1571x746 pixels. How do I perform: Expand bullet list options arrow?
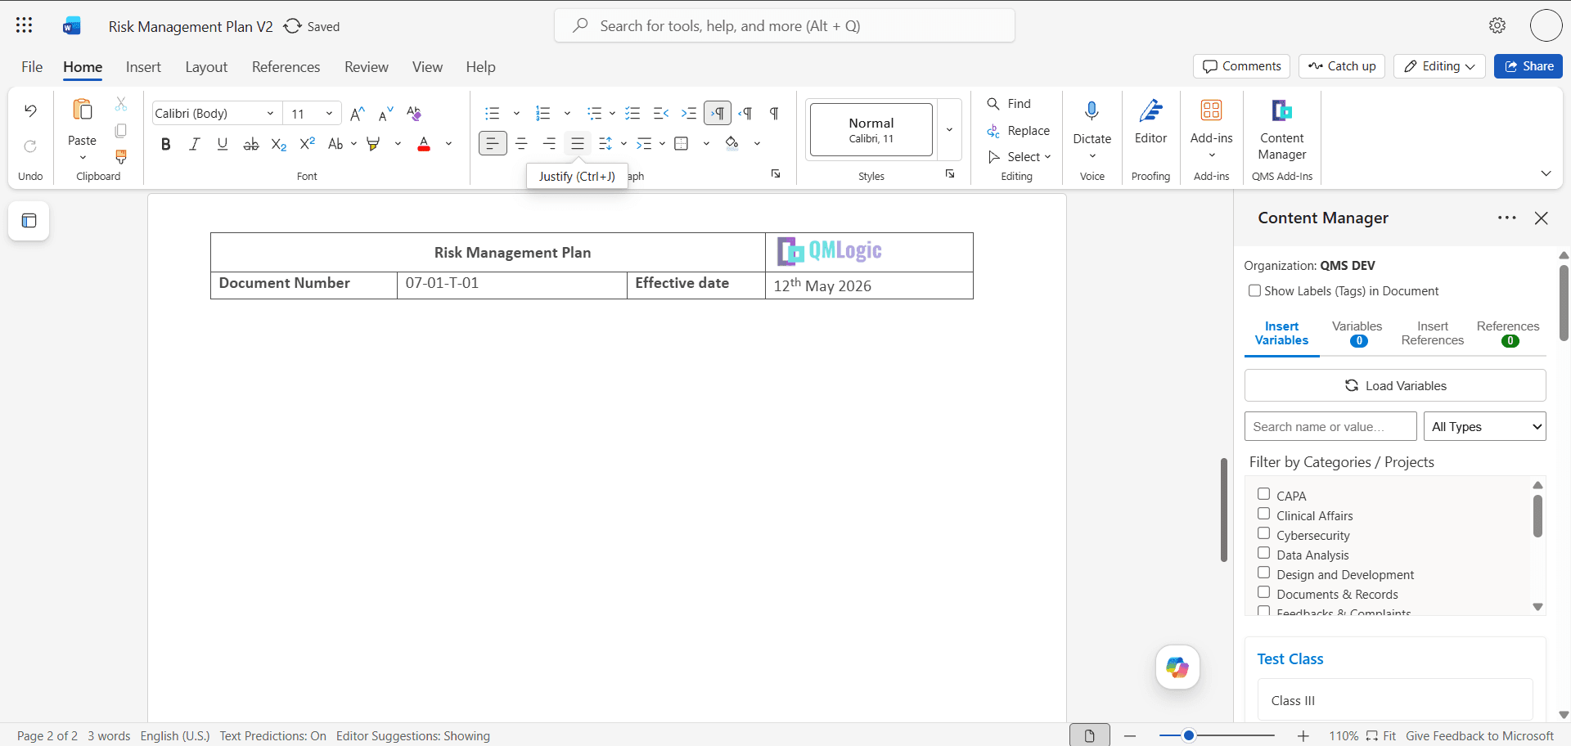(x=516, y=114)
